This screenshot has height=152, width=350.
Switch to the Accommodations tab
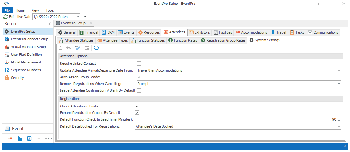pos(251,32)
